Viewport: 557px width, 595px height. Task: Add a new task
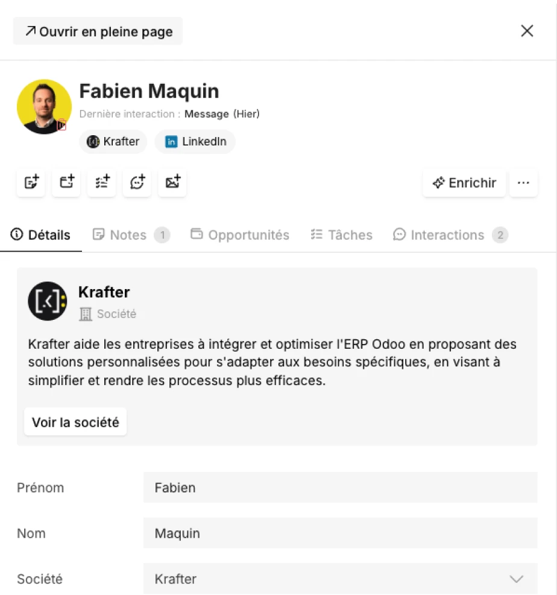pos(101,182)
